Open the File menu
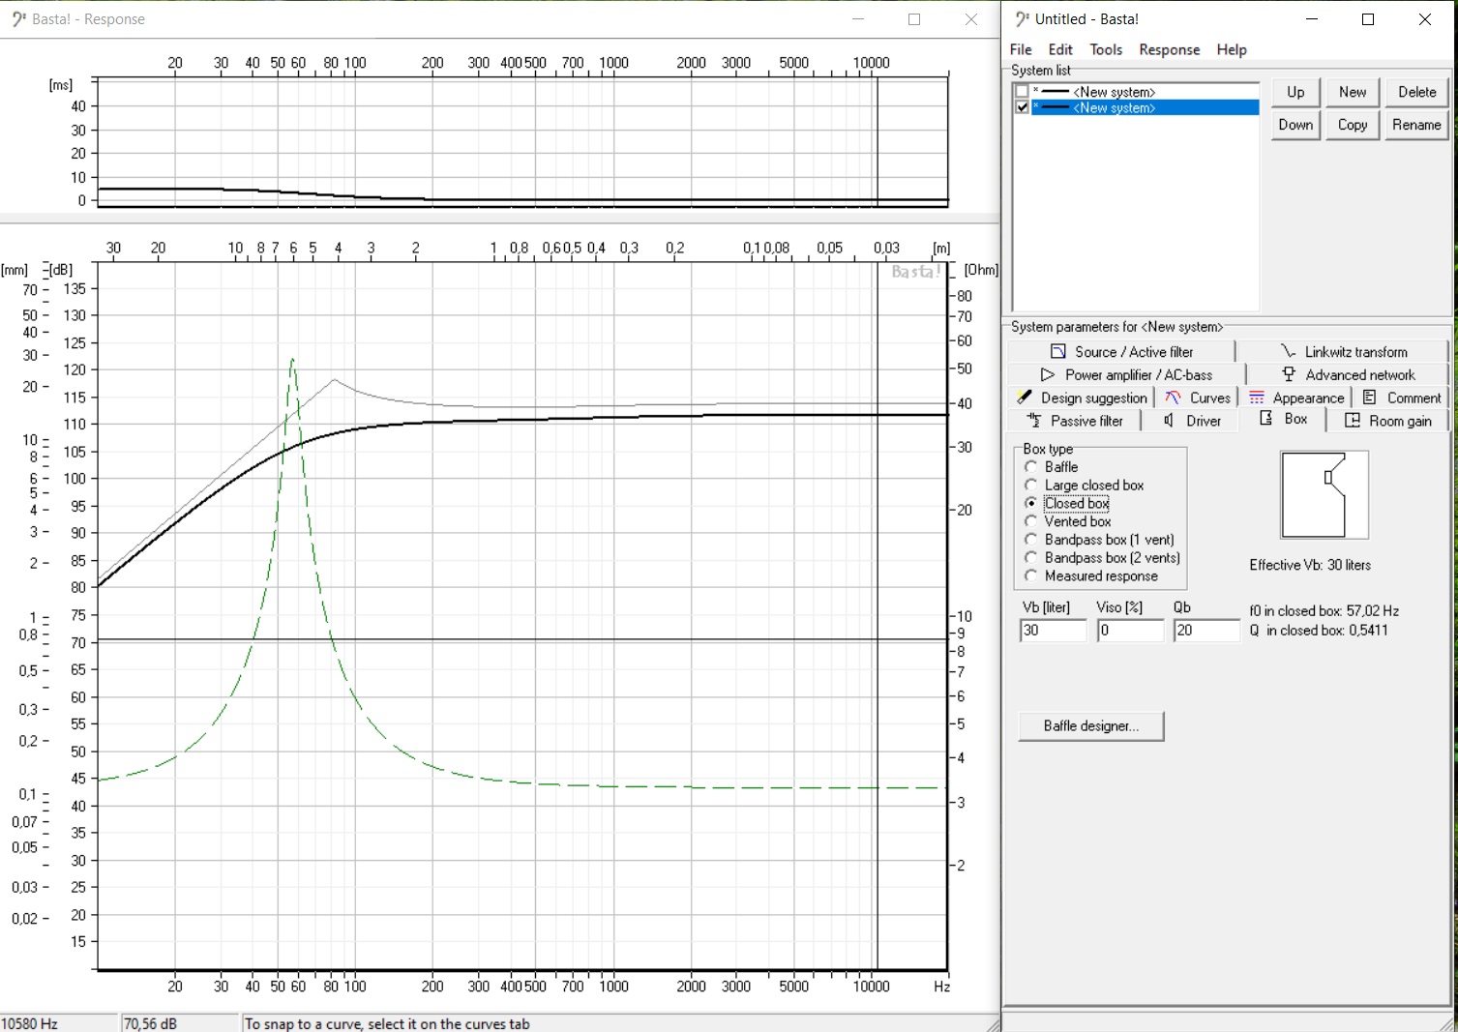Image resolution: width=1458 pixels, height=1032 pixels. 1021,49
